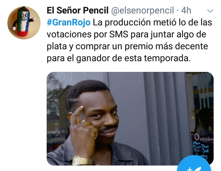Open the #GranRojo hashtag
The width and height of the screenshot is (221, 171).
69,22
